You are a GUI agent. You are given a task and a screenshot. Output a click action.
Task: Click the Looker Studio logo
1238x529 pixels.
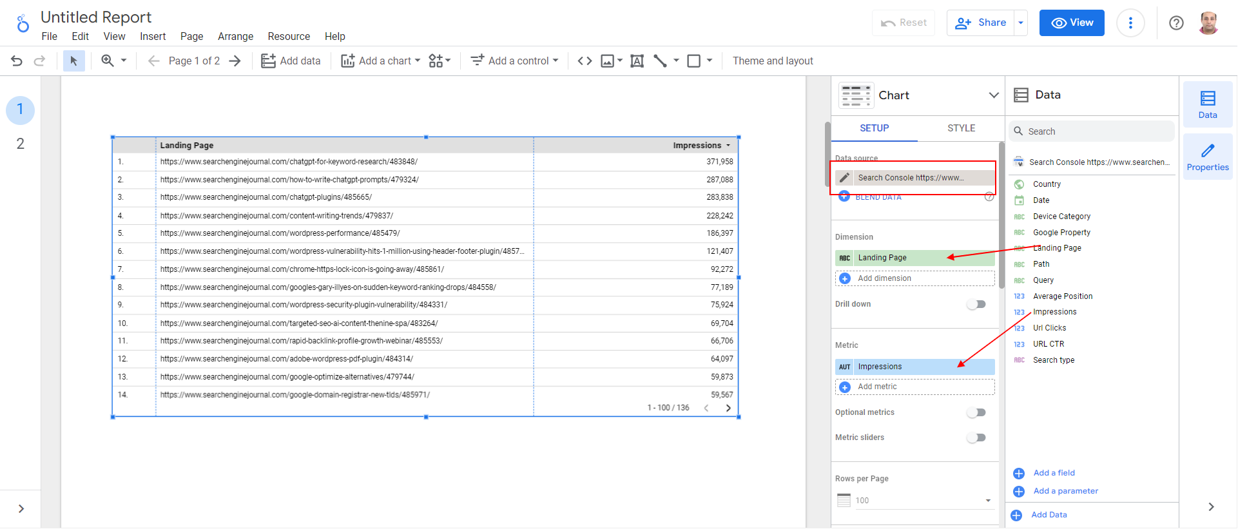point(23,24)
